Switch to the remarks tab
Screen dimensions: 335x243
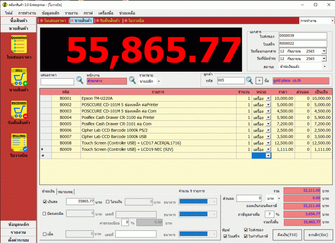(66, 192)
